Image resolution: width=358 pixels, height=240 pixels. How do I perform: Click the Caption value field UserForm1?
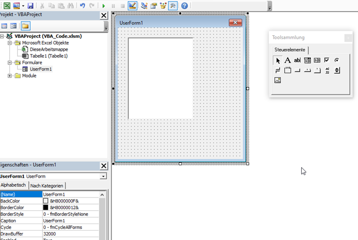pos(71,221)
